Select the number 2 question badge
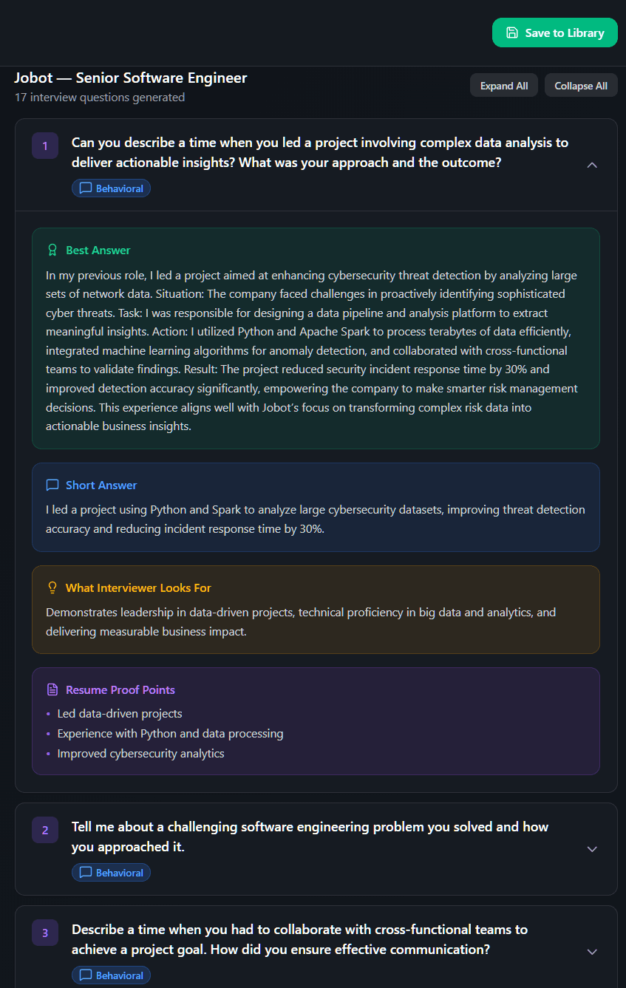The width and height of the screenshot is (626, 988). click(x=45, y=830)
